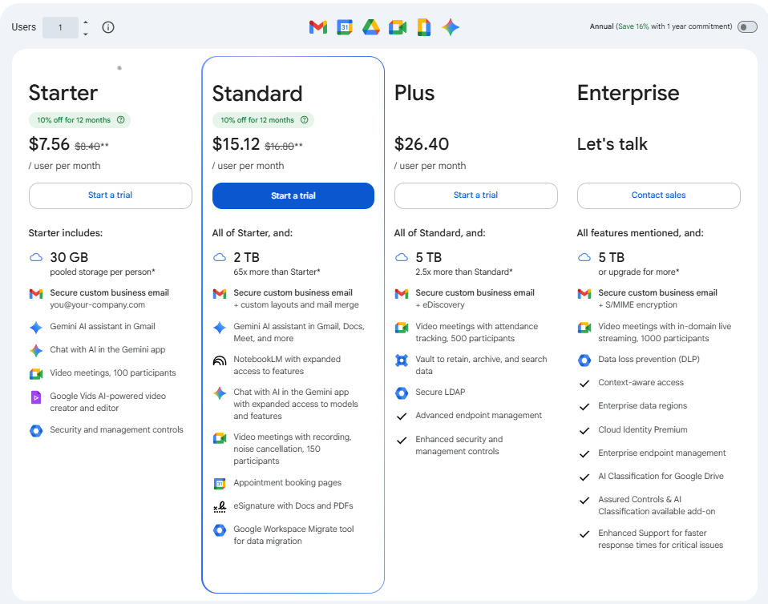This screenshot has height=604, width=768.
Task: Start a trial for Plus plan
Action: 475,195
